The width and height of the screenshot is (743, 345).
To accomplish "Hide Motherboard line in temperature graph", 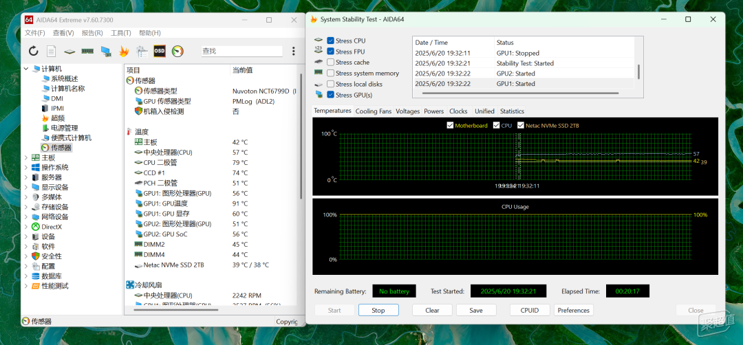I will (x=450, y=125).
